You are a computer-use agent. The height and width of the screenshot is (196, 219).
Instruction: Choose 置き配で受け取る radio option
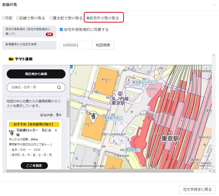pos(51,18)
